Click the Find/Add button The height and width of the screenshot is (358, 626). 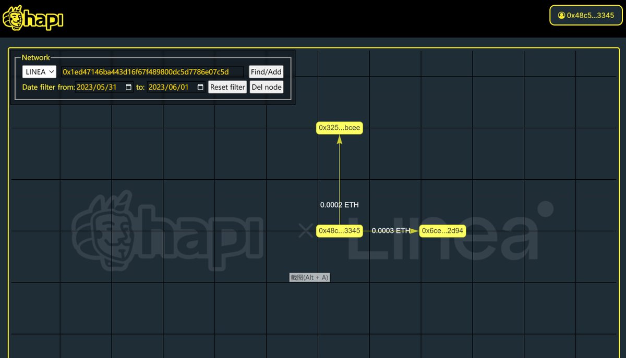click(x=266, y=72)
